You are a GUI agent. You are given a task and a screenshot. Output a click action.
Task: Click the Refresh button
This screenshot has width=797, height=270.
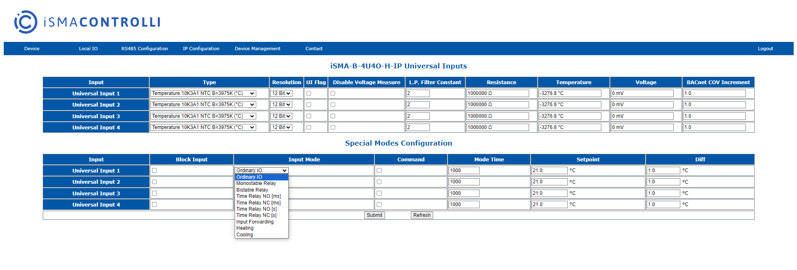point(422,215)
